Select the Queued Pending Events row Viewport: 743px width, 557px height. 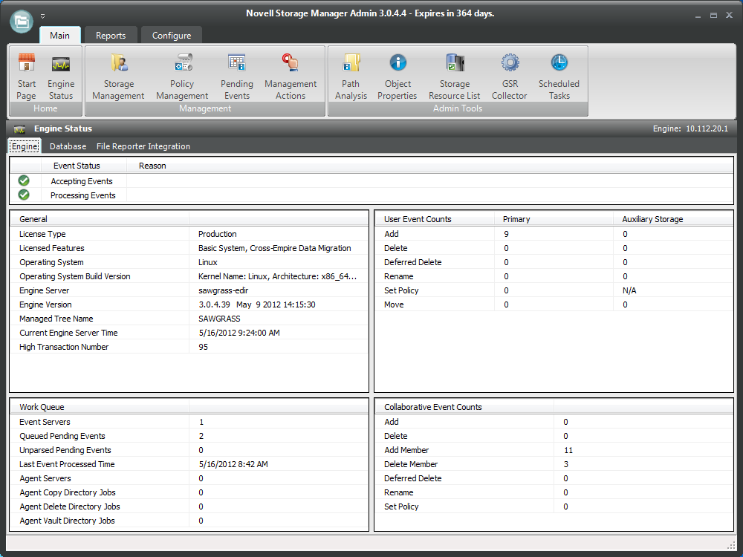pyautogui.click(x=62, y=436)
